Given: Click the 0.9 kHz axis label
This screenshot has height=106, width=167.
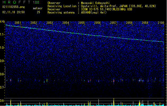Looking at the screenshot, I should (2, 61).
